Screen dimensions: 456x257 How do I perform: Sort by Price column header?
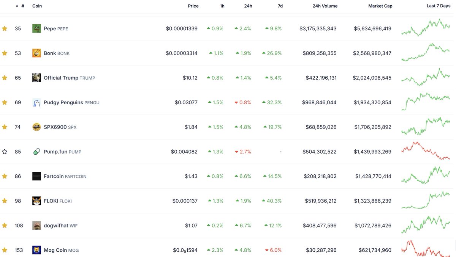click(193, 6)
